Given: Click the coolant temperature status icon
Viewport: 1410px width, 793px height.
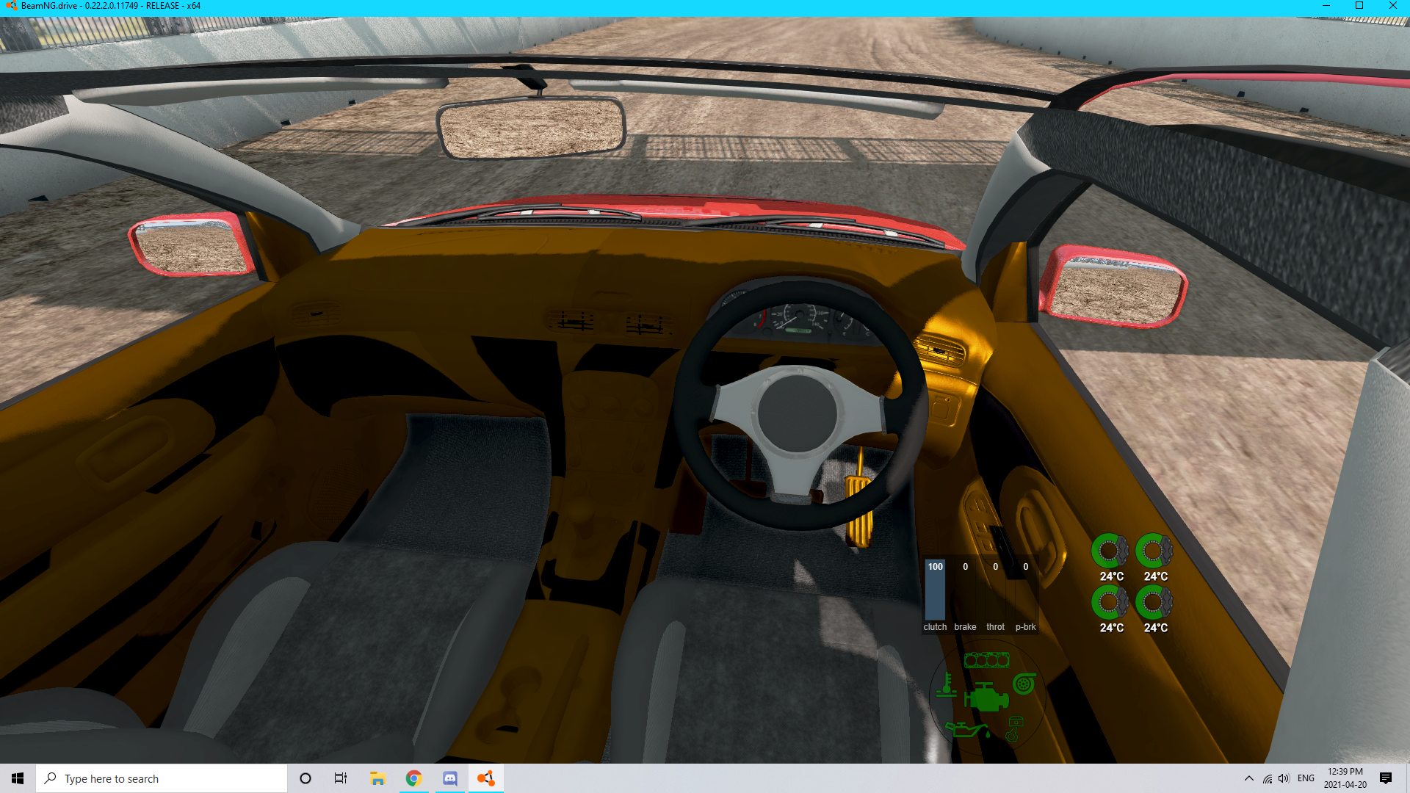Looking at the screenshot, I should [947, 686].
